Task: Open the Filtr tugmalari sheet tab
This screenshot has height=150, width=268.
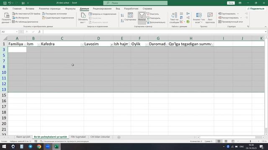Action: [78, 137]
